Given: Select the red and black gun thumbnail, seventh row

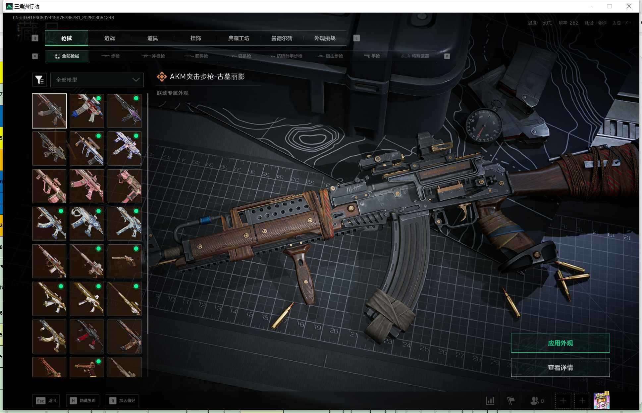Looking at the screenshot, I should [87, 336].
